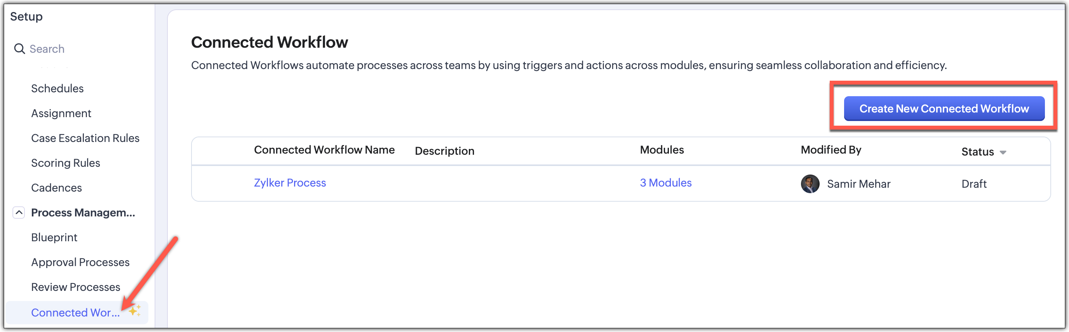Screen dimensions: 1069x332
Task: Click Create New Connected Workflow button
Action: click(x=944, y=109)
